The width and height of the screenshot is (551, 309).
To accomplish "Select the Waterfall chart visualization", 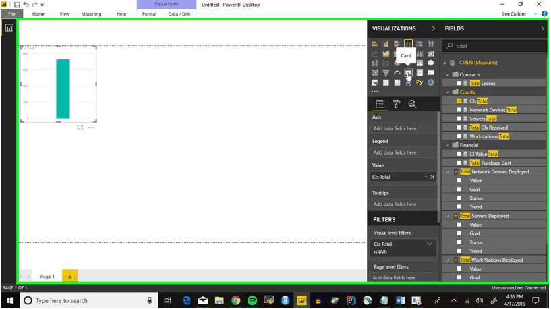I will click(x=374, y=63).
